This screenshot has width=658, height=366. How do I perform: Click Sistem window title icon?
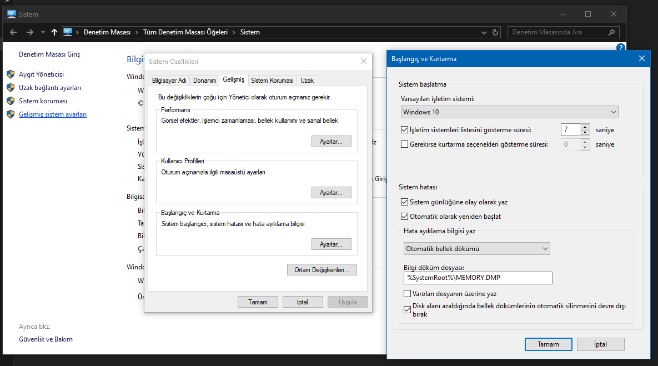click(x=11, y=14)
